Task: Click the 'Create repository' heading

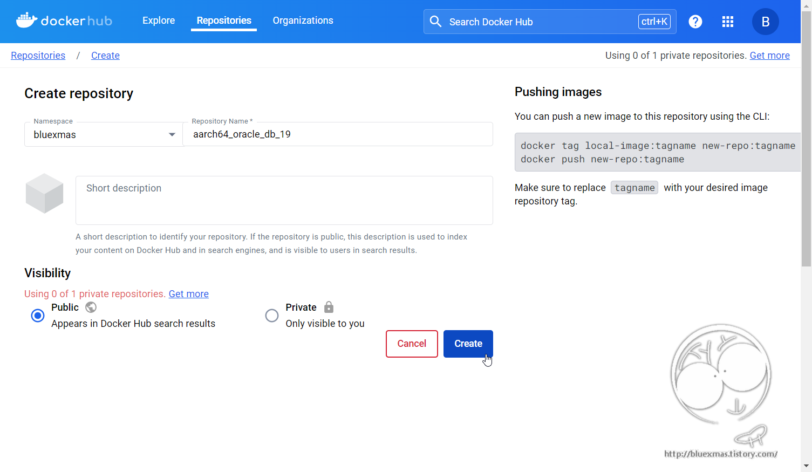Action: pos(79,93)
